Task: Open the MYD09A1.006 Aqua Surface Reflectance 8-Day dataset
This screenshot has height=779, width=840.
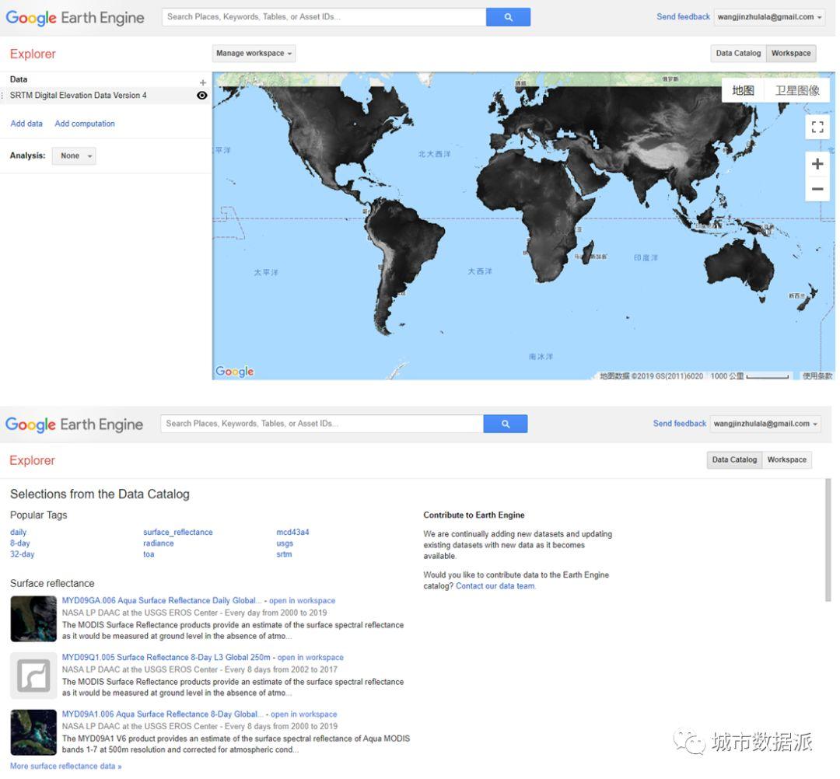Action: point(163,714)
